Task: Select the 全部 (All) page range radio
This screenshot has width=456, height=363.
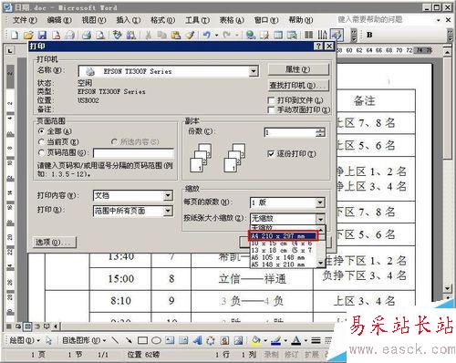Action: pyautogui.click(x=42, y=131)
